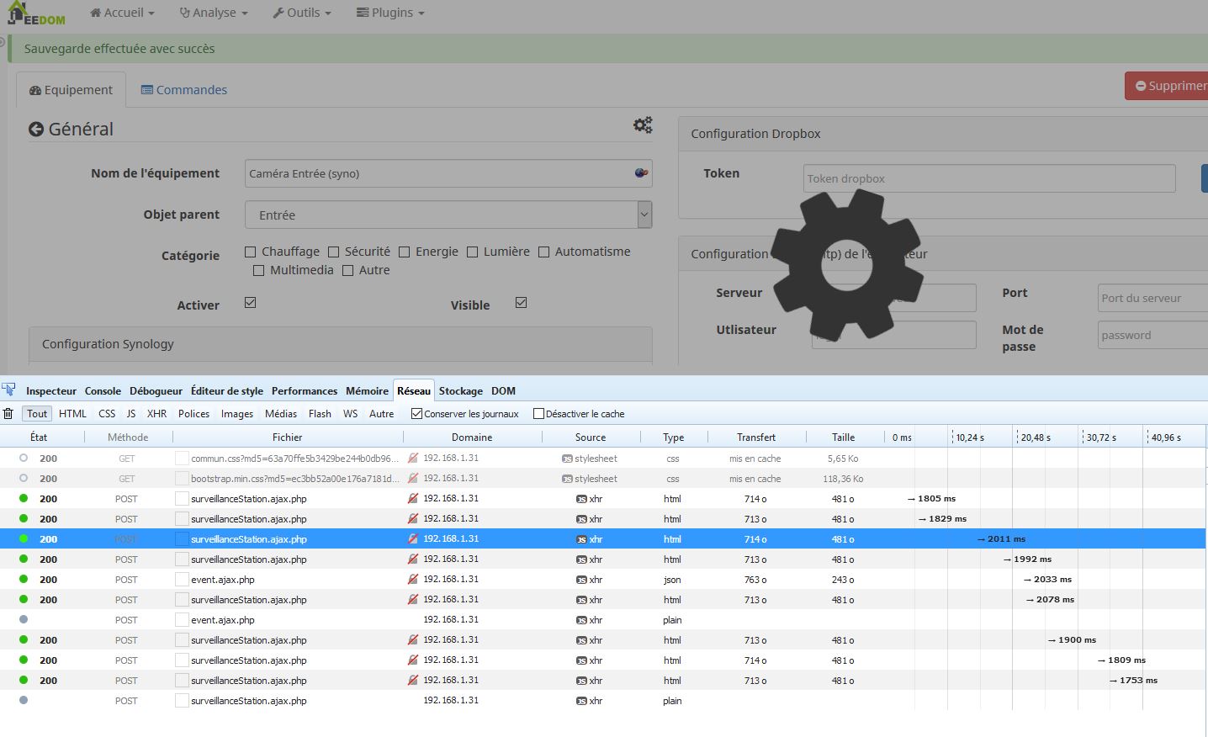Uncheck Conserver les journaux option
Viewport: 1208px width, 737px height.
pos(416,413)
